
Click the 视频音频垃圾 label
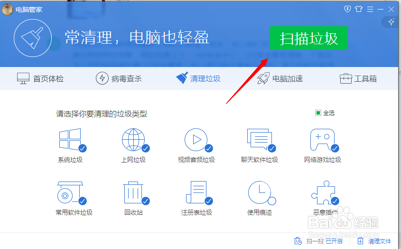(x=196, y=160)
